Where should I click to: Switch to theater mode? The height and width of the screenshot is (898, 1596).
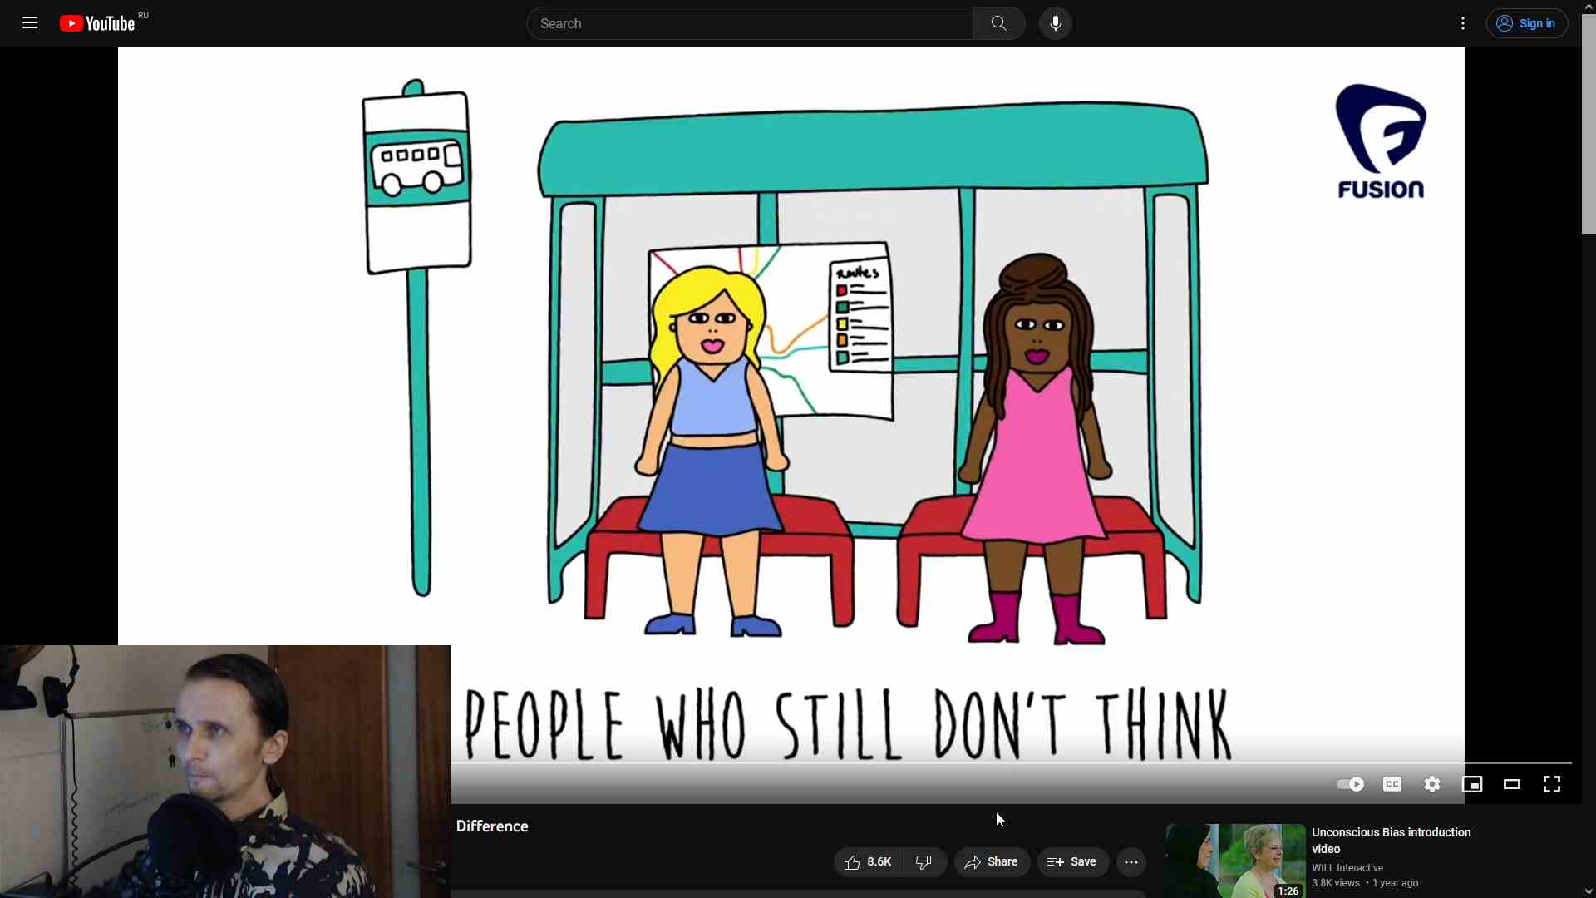tap(1512, 784)
